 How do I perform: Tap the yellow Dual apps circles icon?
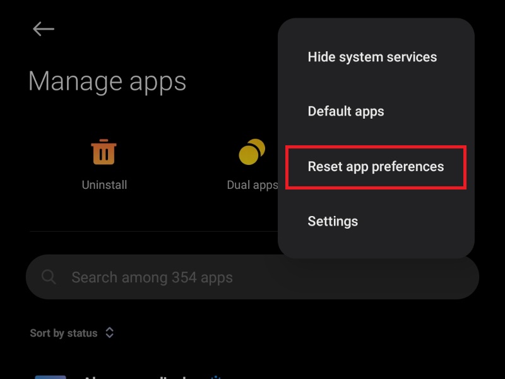point(252,152)
